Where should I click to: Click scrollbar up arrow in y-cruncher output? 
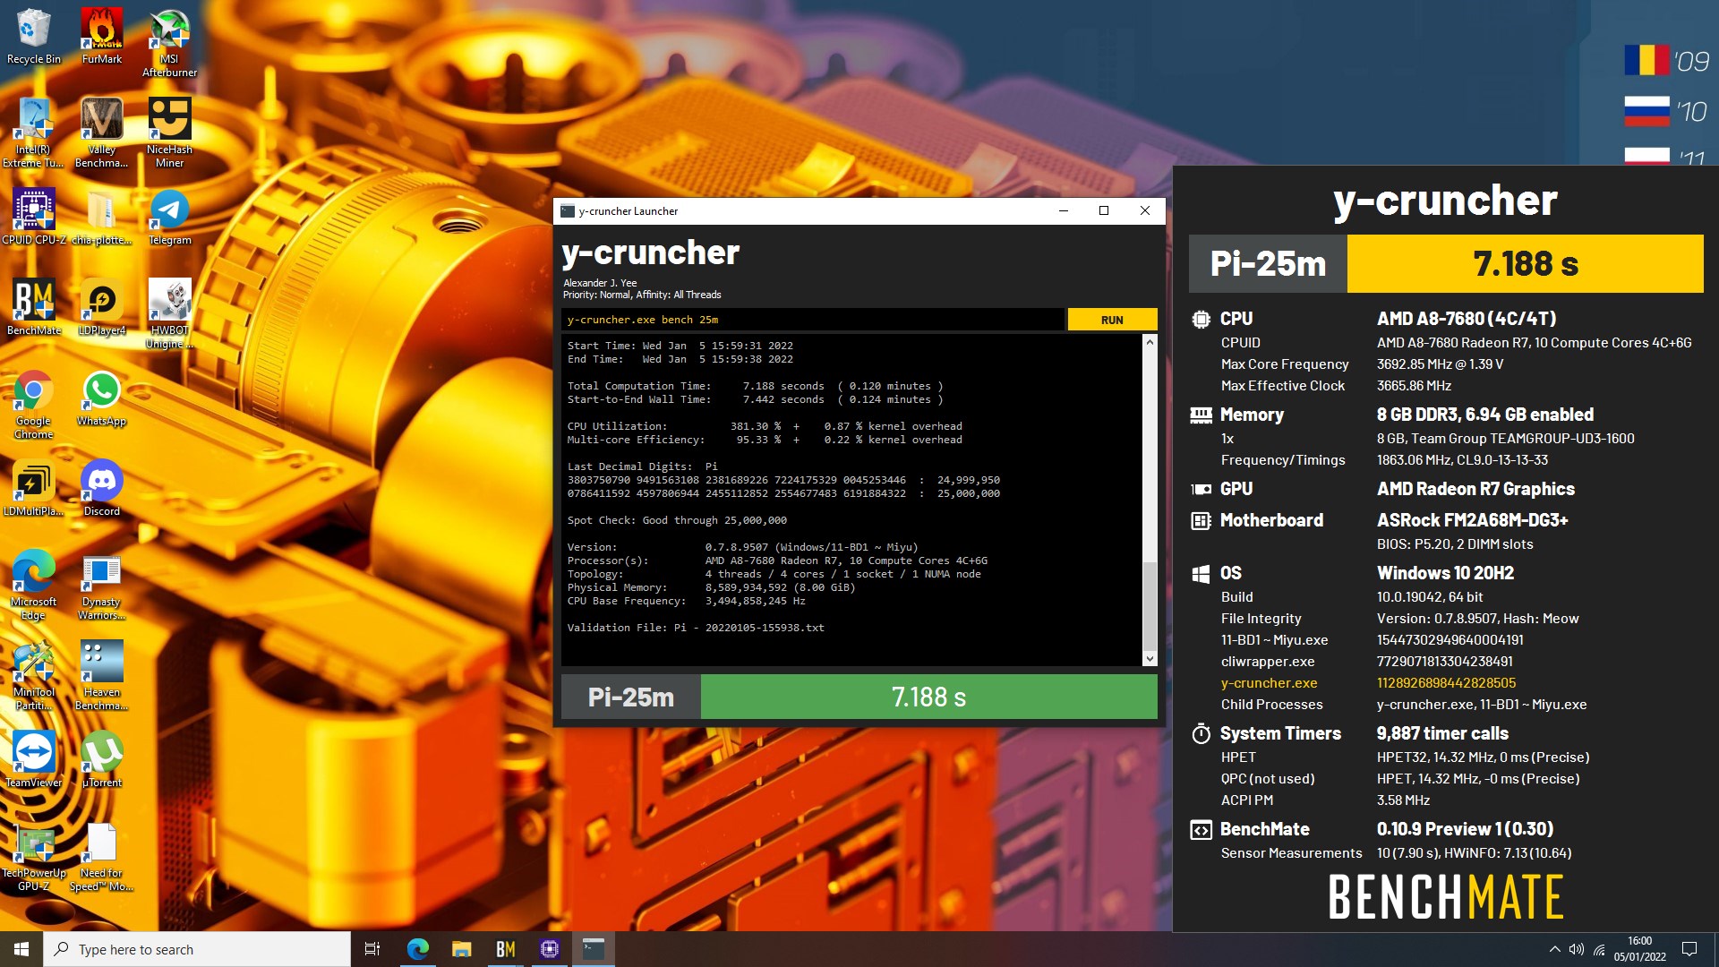(x=1150, y=342)
